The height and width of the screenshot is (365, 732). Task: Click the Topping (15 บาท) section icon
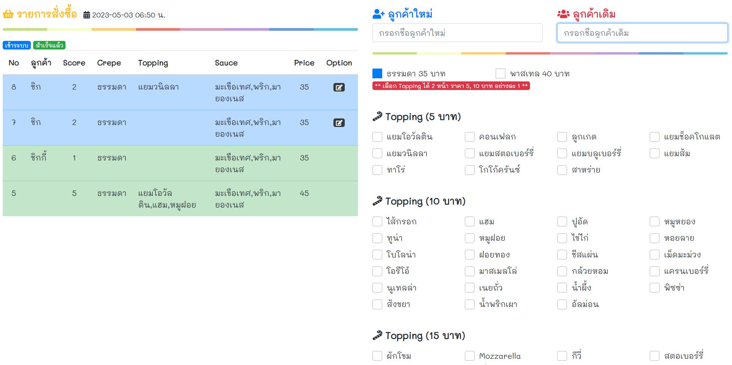[377, 335]
